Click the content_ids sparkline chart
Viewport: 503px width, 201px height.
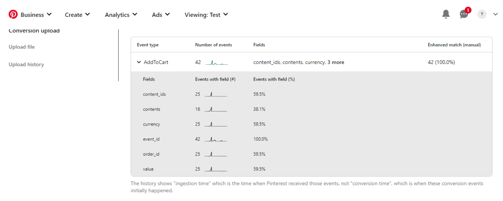(216, 94)
